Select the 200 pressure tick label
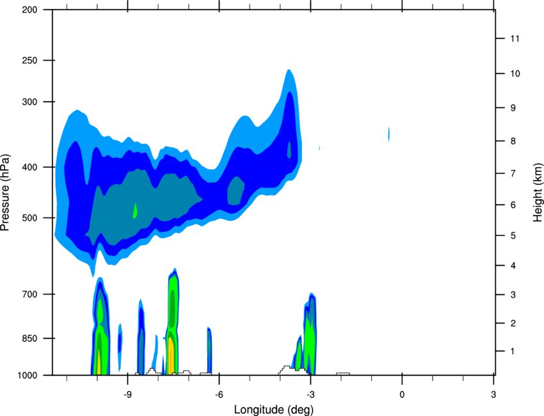The height and width of the screenshot is (416, 544). click(29, 10)
